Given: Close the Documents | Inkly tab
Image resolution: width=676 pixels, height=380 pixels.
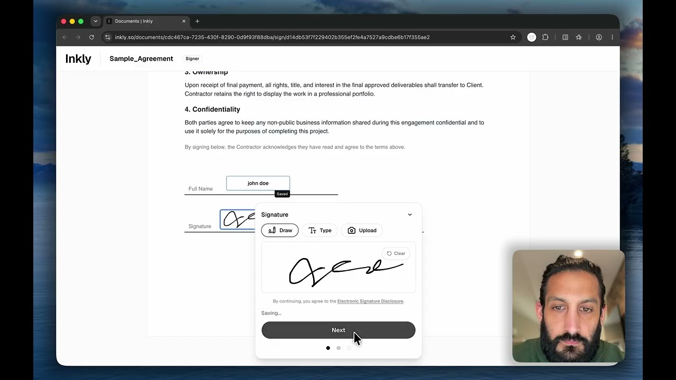Looking at the screenshot, I should [x=184, y=21].
